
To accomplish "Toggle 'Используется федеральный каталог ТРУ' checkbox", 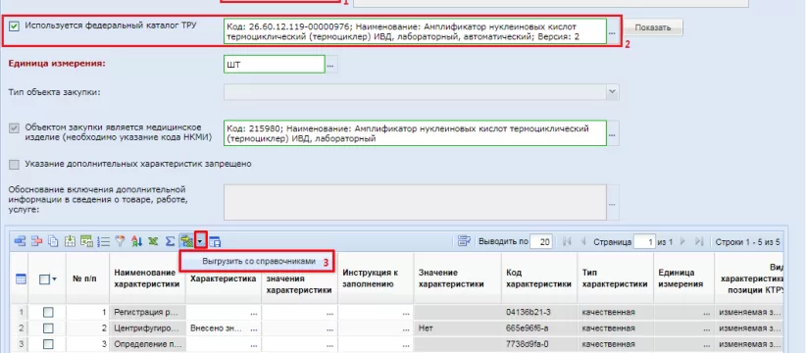I will (15, 25).
